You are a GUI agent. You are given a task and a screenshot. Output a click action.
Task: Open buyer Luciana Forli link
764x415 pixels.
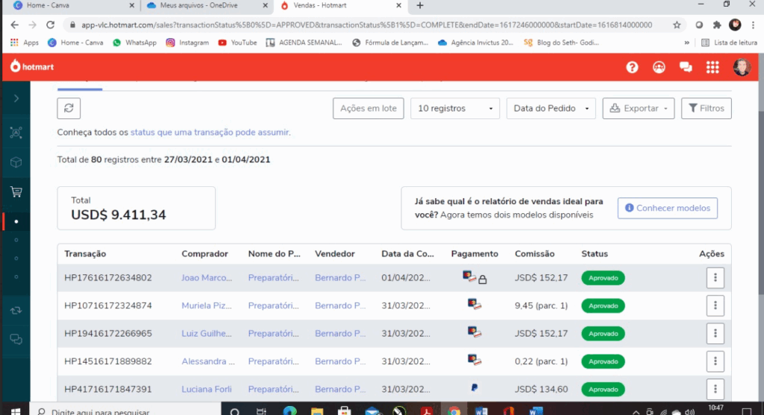pyautogui.click(x=207, y=389)
